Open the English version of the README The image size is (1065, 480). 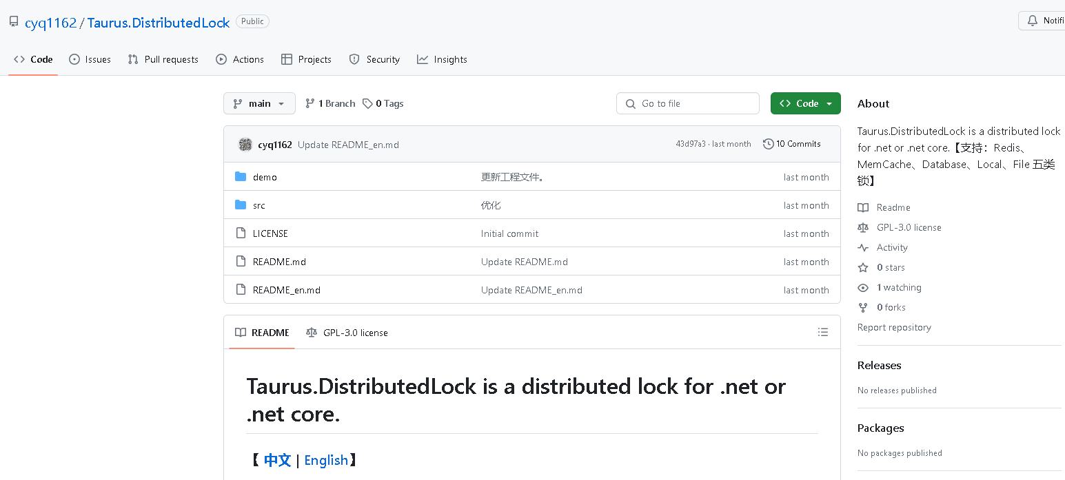pyautogui.click(x=326, y=460)
